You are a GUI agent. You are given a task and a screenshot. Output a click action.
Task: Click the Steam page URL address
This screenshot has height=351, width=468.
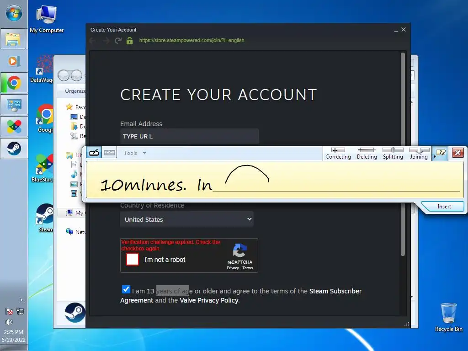coord(191,40)
